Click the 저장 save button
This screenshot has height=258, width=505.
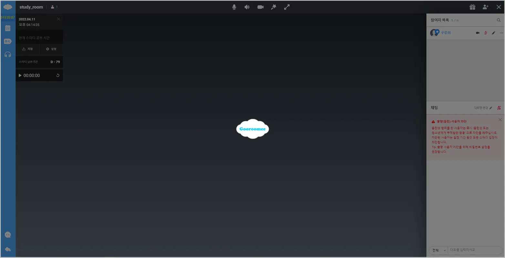27,49
